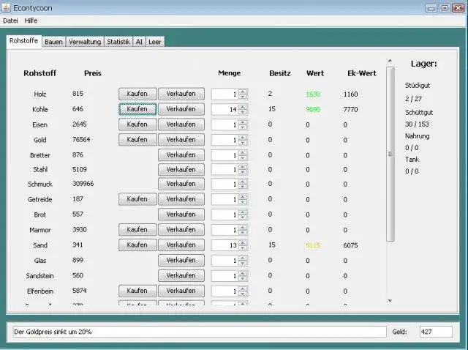Buy Eisen using its Kaufen button
468x350 pixels.
(137, 124)
